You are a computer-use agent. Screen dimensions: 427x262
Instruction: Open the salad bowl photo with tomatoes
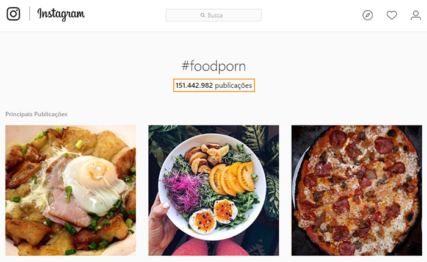213,190
